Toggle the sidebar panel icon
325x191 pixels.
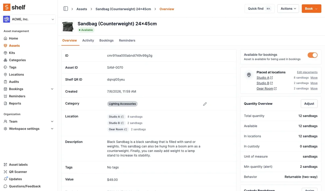point(66,9)
